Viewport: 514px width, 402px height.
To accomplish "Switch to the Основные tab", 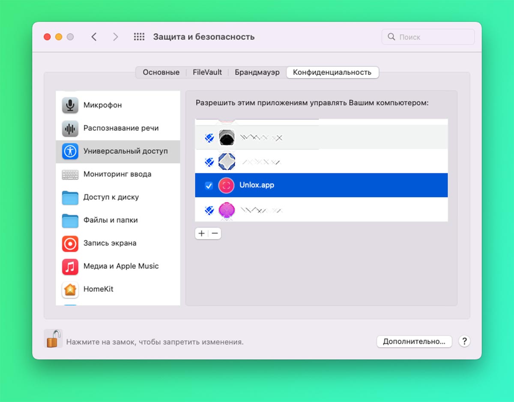I will (x=161, y=72).
